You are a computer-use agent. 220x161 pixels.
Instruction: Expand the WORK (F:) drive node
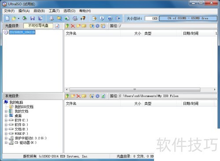coord(6,134)
